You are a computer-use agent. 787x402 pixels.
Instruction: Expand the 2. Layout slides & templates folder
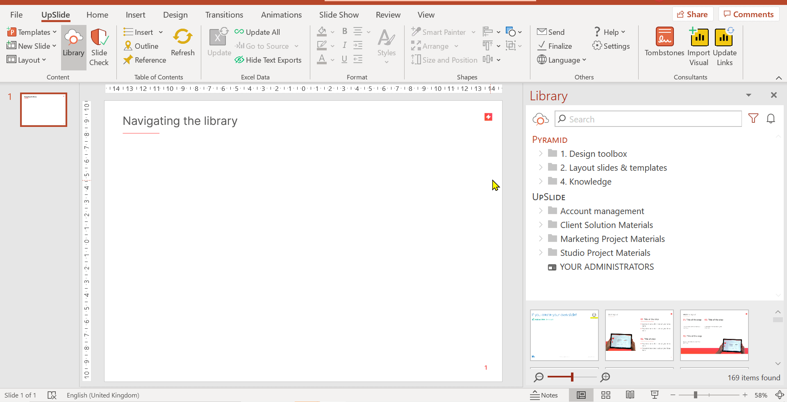pos(541,167)
